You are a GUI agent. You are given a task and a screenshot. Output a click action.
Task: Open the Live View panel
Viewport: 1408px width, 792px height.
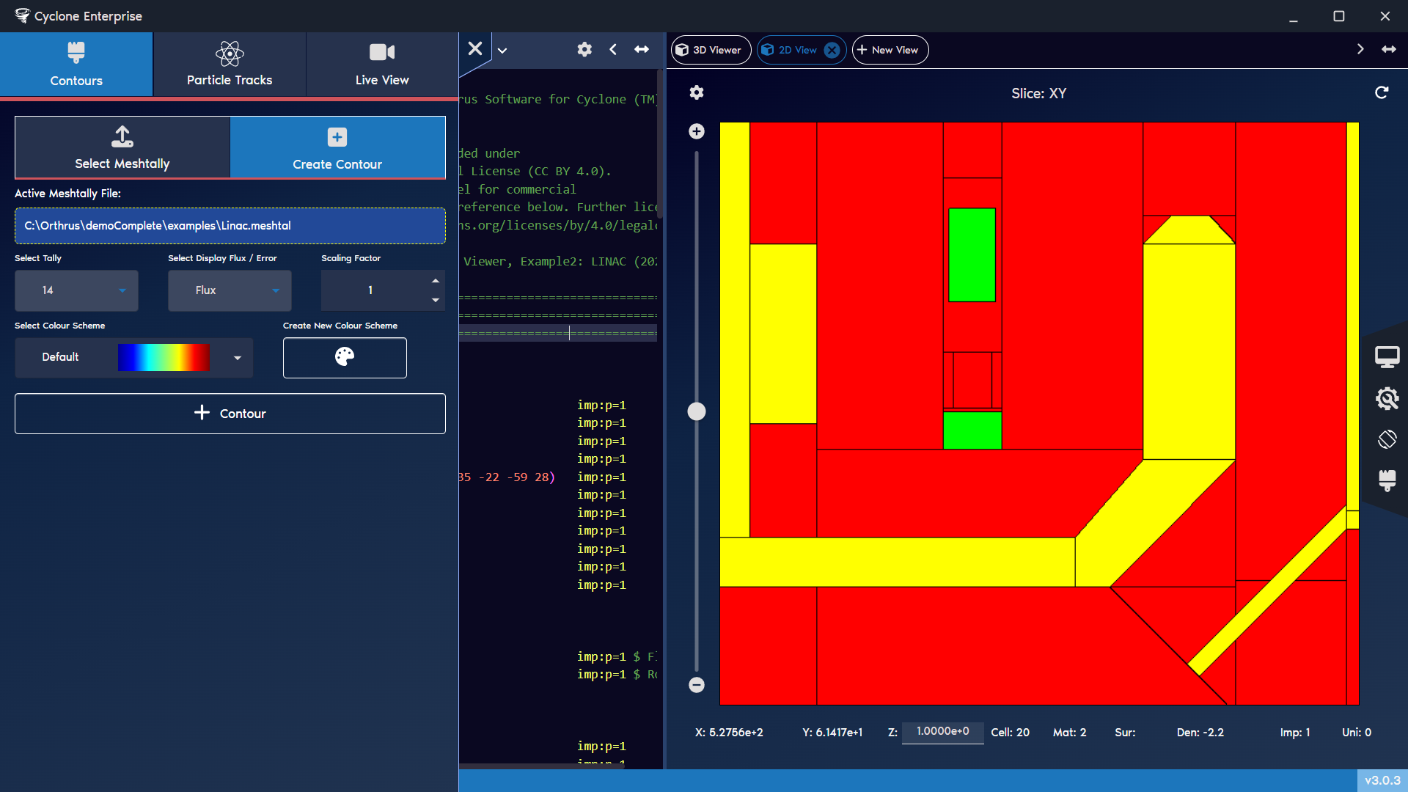381,65
